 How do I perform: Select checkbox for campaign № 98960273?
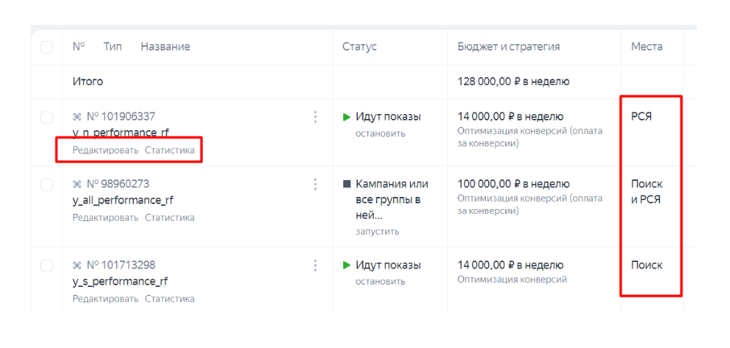47,185
